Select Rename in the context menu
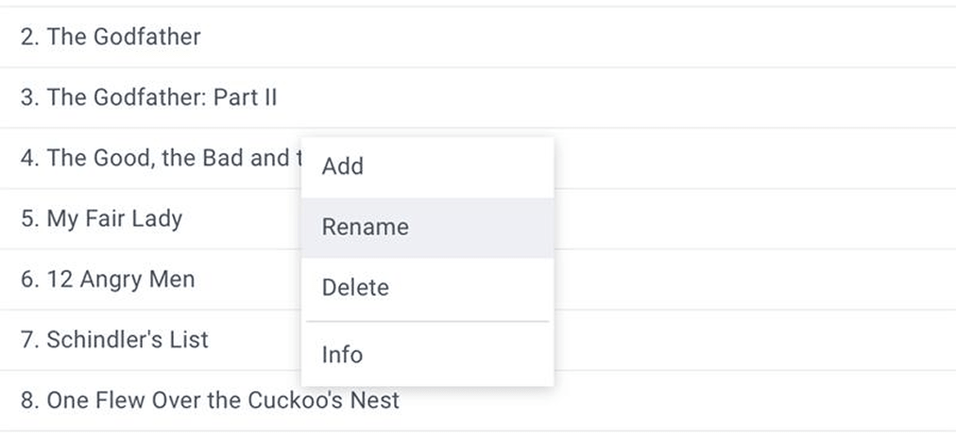The height and width of the screenshot is (440, 956). tap(365, 228)
